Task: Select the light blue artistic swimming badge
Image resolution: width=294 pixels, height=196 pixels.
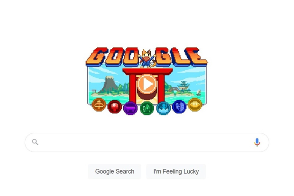Action: point(163,108)
